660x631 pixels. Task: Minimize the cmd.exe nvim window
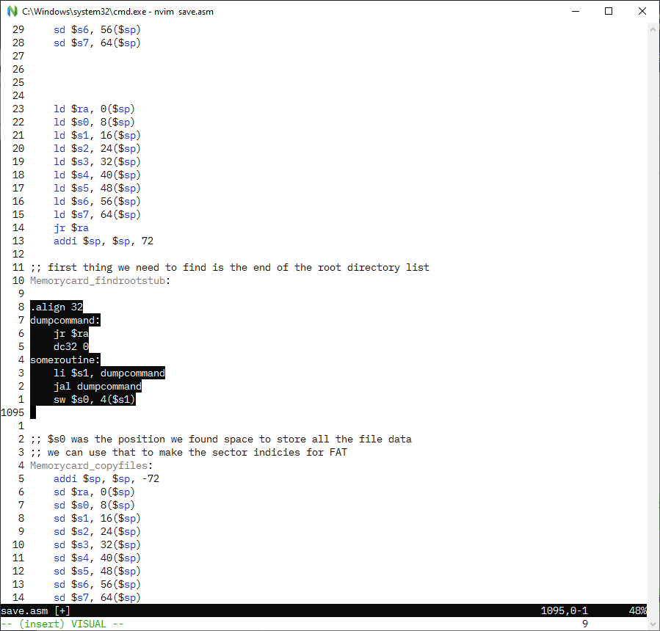coord(576,11)
